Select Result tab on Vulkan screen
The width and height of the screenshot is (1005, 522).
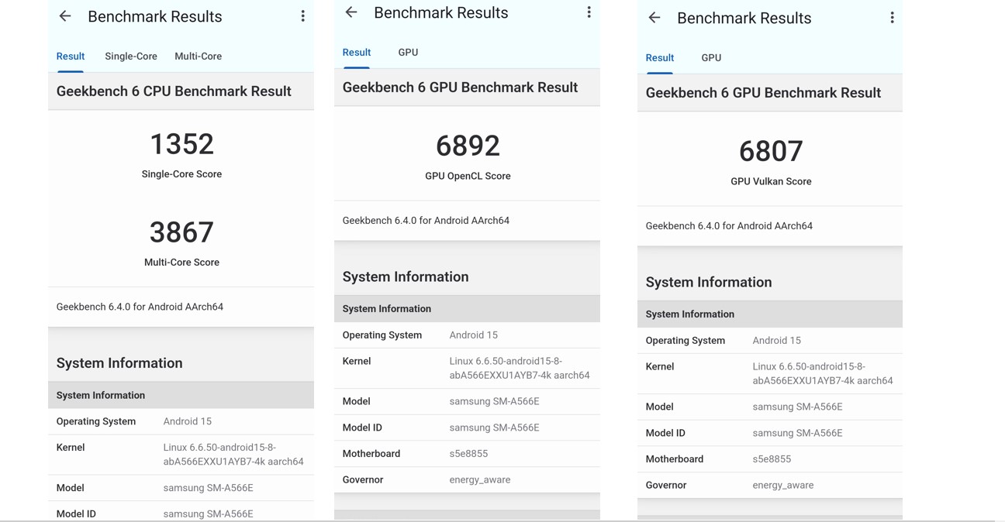coord(660,58)
